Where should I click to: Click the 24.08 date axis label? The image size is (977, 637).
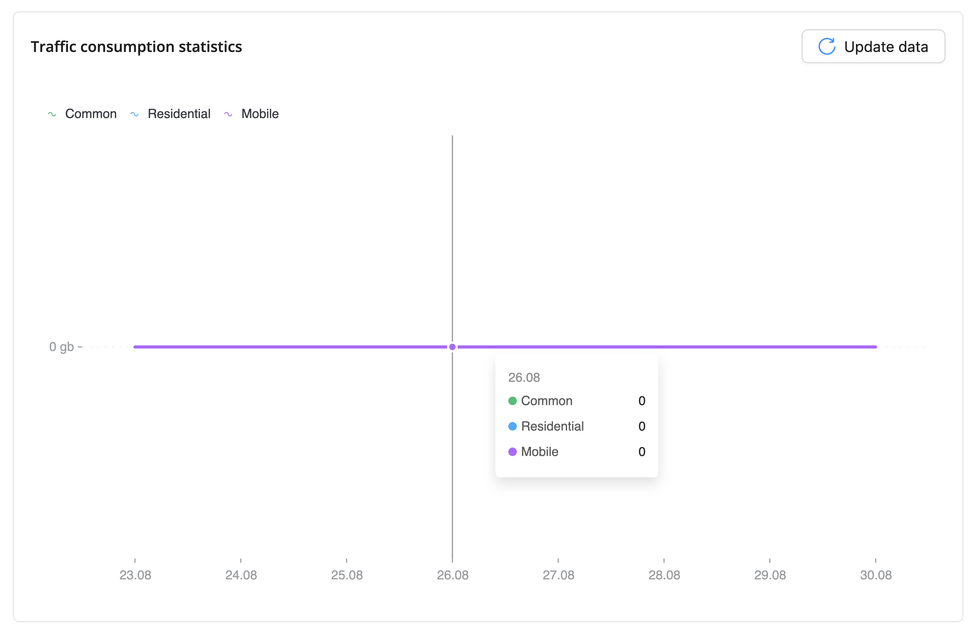pos(241,575)
